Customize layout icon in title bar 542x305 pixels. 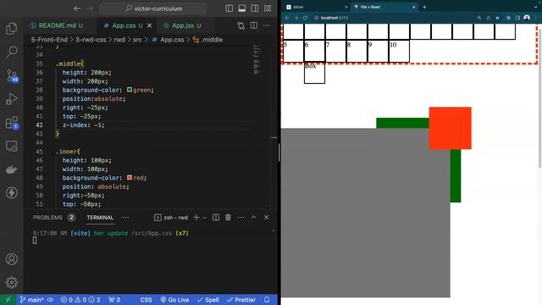(268, 8)
